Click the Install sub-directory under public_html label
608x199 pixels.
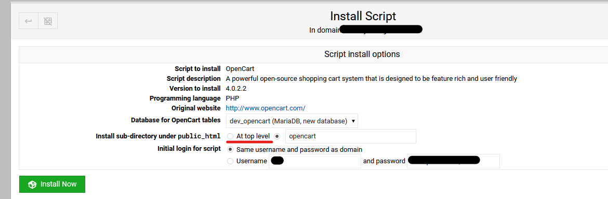coord(158,136)
